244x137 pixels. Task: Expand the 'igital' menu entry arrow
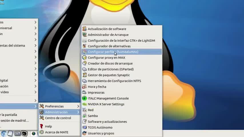[x=35, y=80]
